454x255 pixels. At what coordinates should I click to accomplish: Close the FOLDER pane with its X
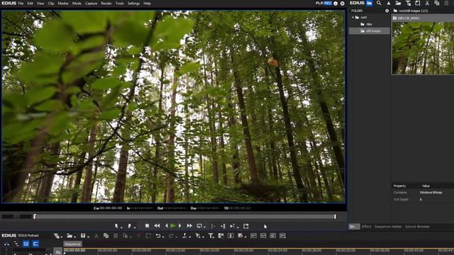(387, 11)
